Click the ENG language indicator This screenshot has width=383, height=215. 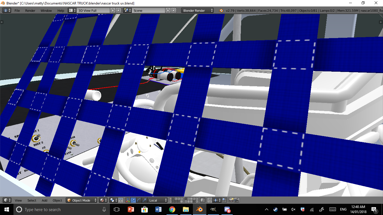coord(343,209)
